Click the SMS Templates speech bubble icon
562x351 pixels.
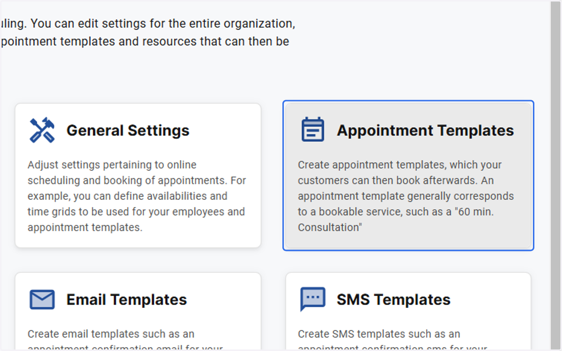tap(312, 300)
